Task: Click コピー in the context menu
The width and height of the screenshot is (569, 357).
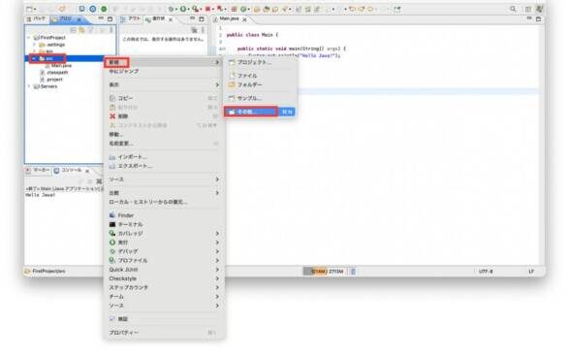Action: [x=164, y=98]
